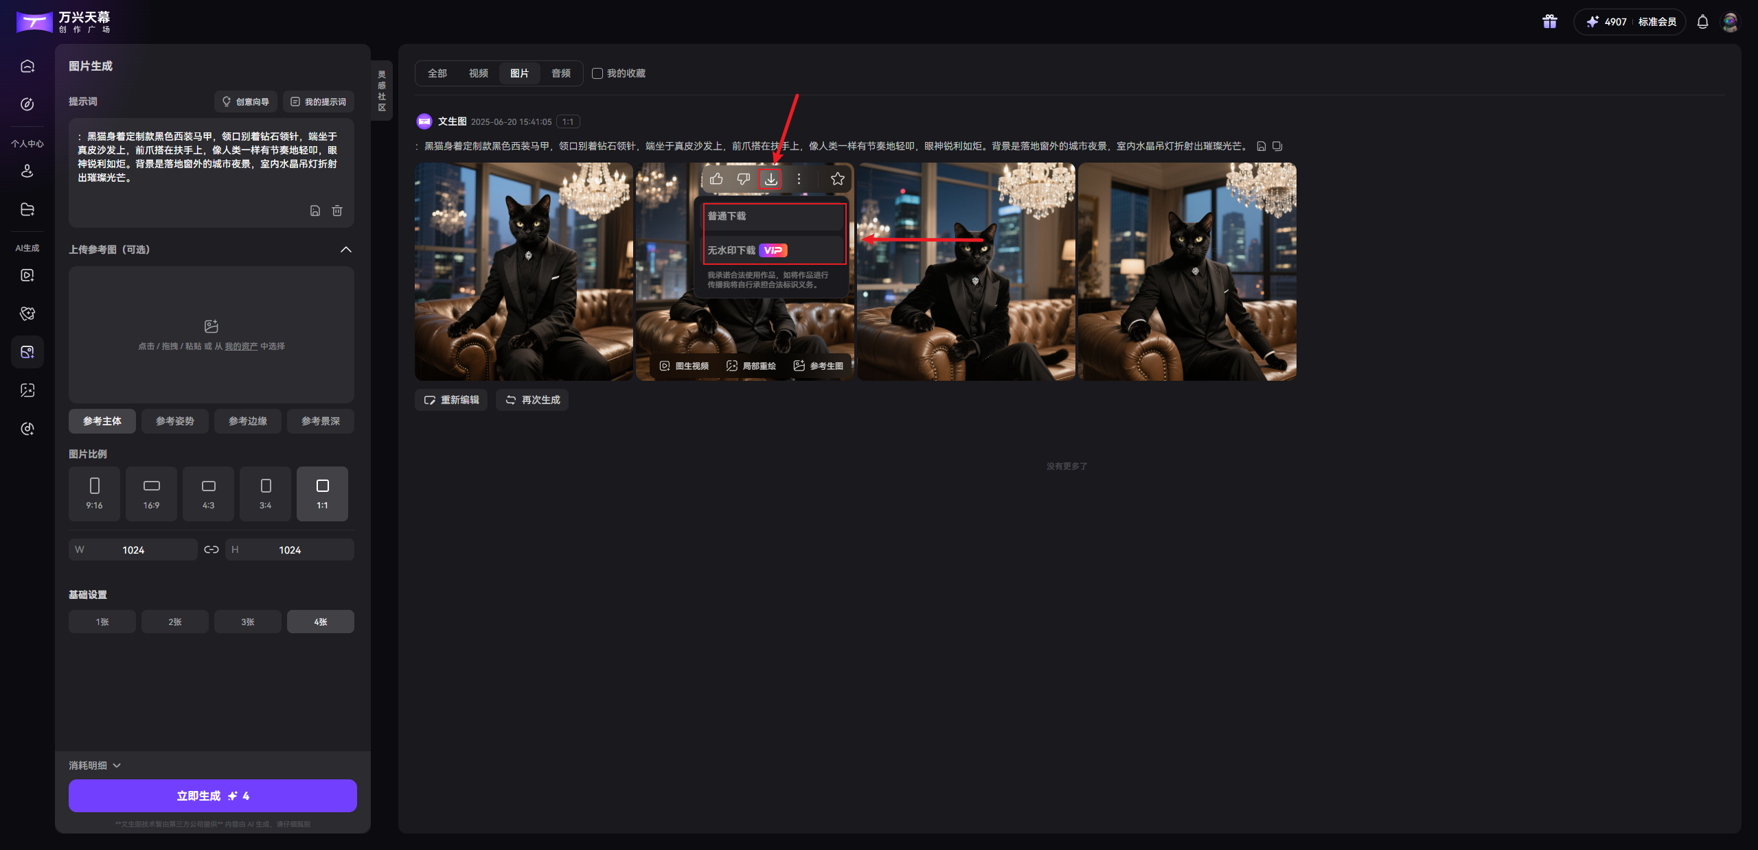
Task: Enable the 我的收藏 checkbox
Action: tap(597, 73)
